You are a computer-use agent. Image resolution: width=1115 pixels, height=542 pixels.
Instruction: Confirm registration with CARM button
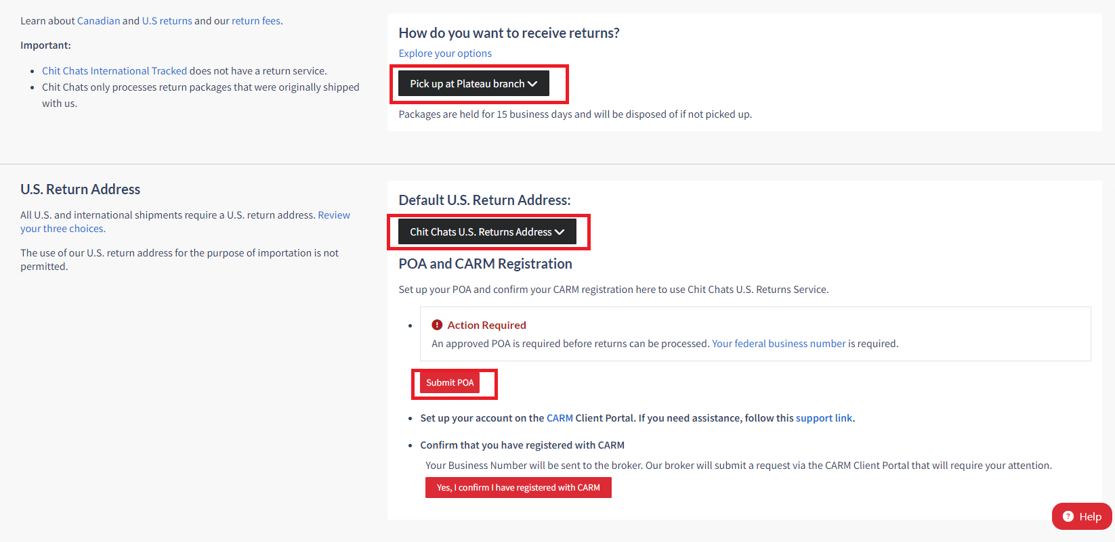[x=518, y=487]
